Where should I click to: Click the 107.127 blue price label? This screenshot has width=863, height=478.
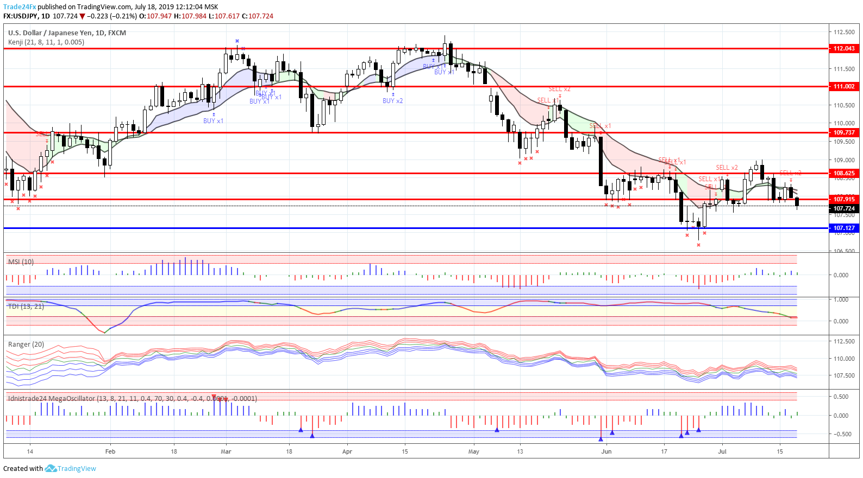[843, 228]
